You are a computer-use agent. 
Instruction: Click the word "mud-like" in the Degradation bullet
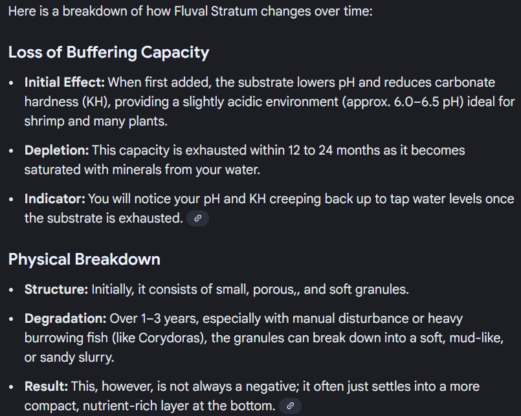click(478, 338)
